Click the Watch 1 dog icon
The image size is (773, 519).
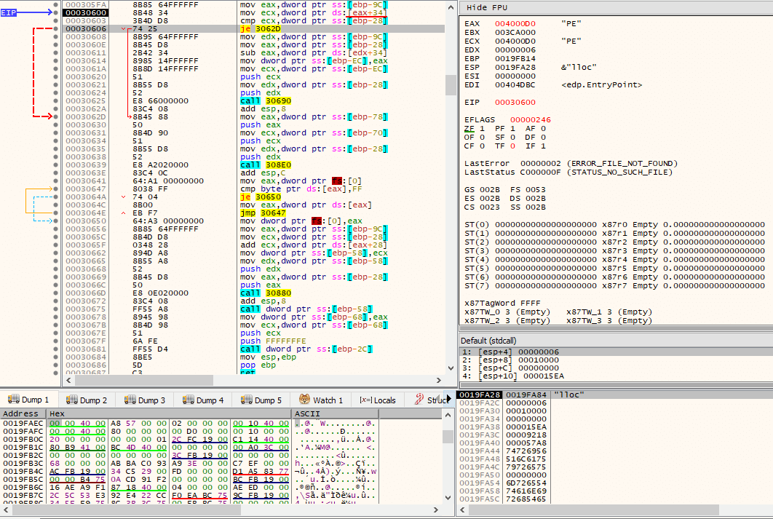click(x=305, y=399)
